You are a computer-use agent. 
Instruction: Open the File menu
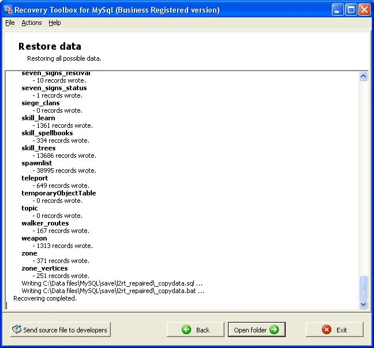pos(10,23)
